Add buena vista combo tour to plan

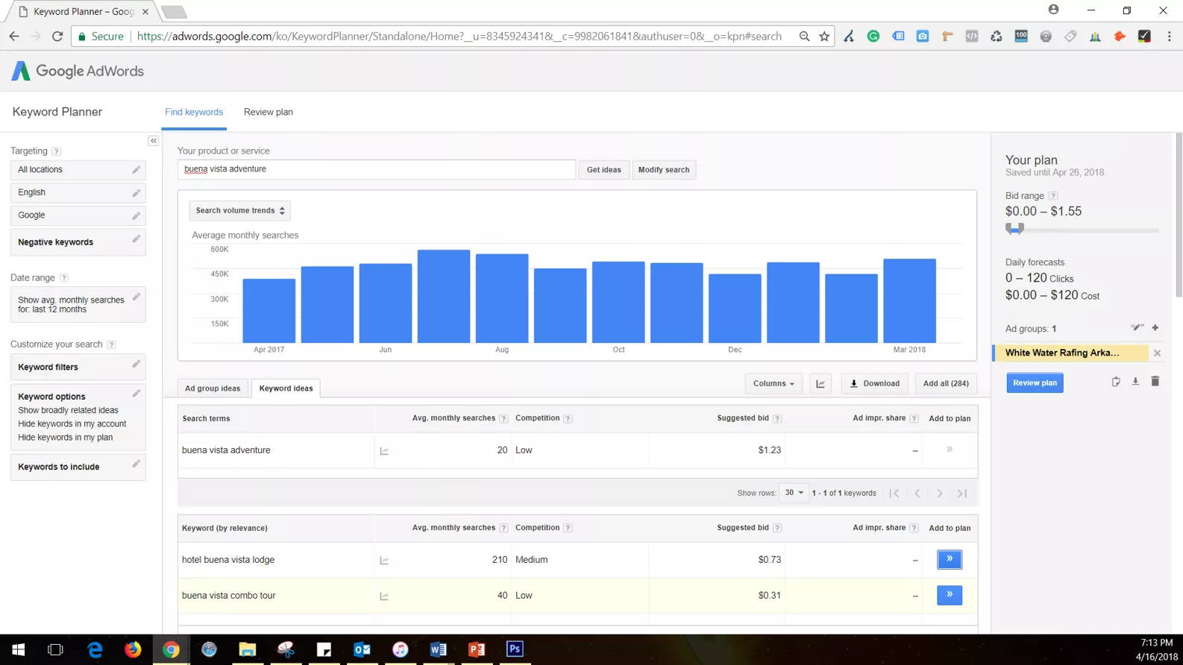[950, 595]
